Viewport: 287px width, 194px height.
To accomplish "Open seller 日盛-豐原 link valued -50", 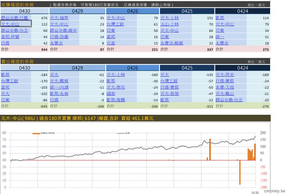I will pos(170,87).
